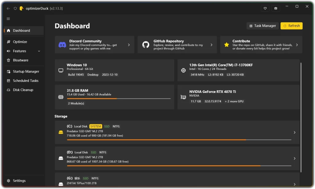
Task: Click the CPU chip icon on Intel card
Action: coord(183,70)
